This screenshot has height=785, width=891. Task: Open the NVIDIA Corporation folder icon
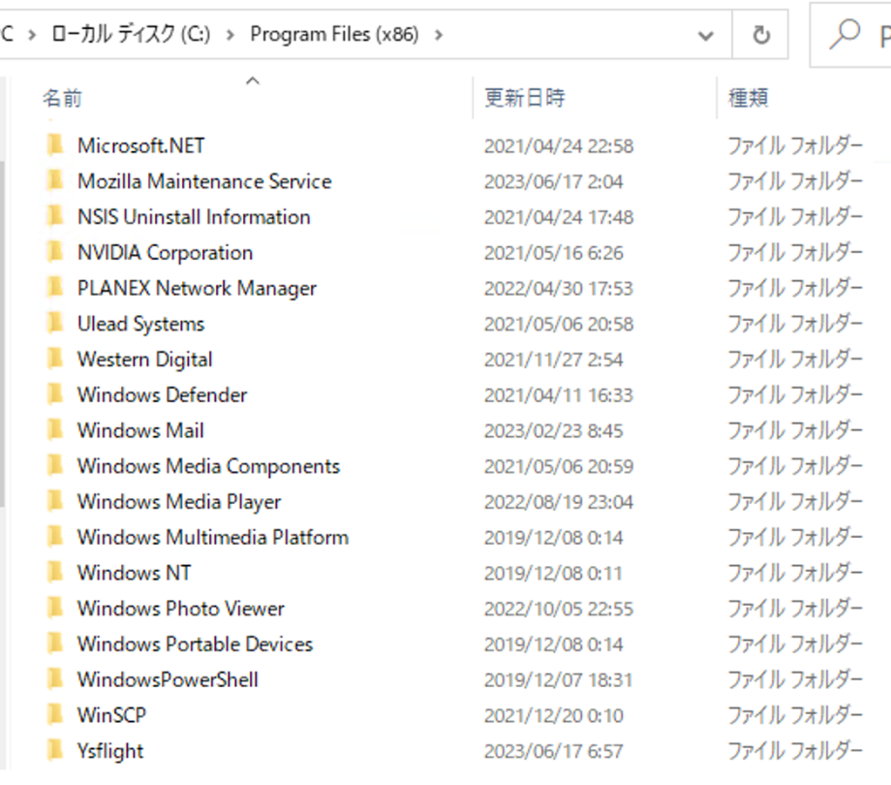point(55,252)
